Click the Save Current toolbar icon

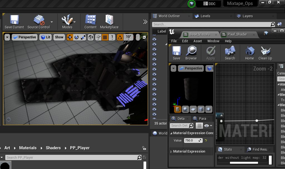click(14, 22)
